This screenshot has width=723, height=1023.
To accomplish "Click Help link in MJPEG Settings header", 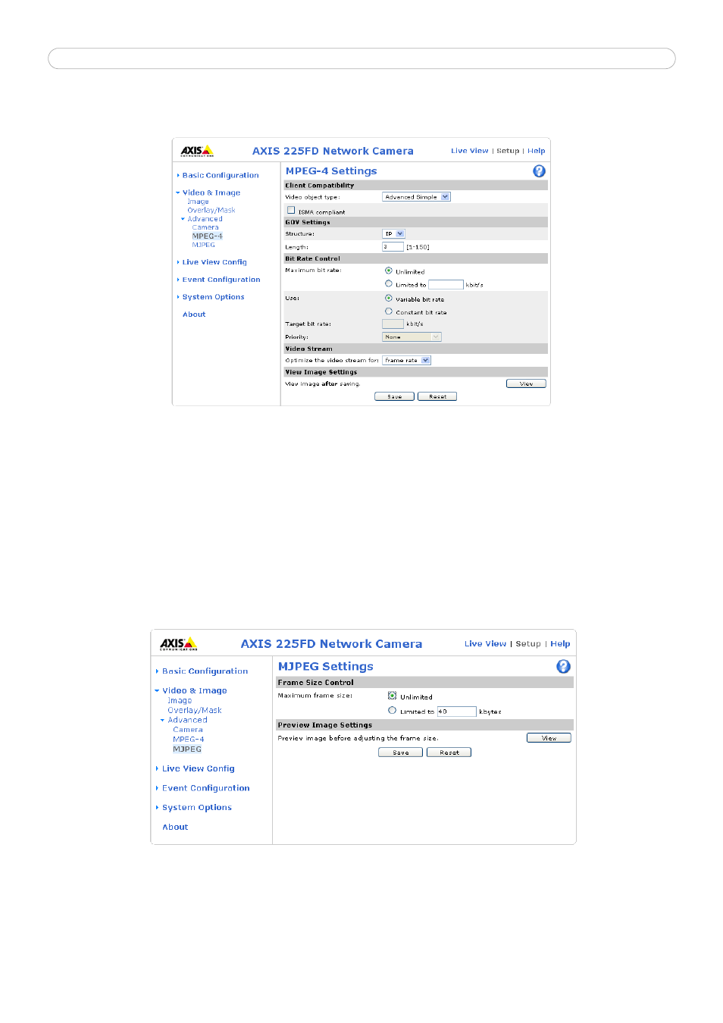I will click(560, 644).
